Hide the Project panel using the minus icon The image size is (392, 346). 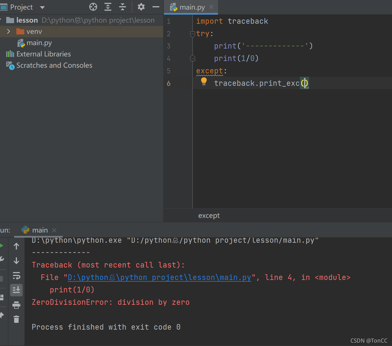pos(156,7)
